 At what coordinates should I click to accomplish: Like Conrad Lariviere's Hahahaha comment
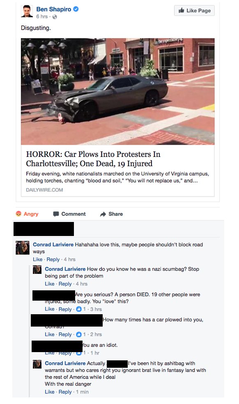[37, 259]
